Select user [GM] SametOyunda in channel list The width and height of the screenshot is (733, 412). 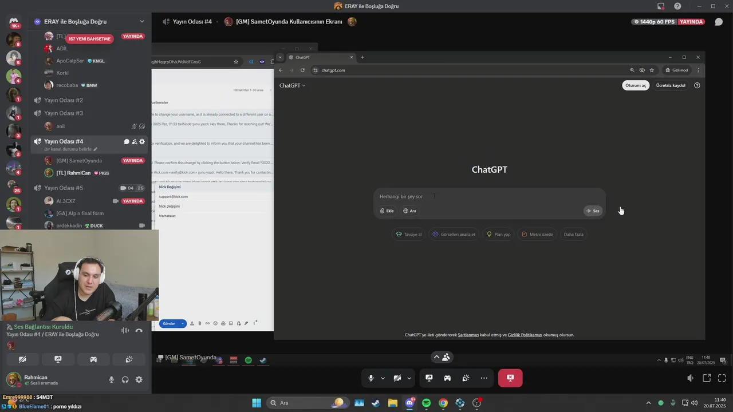(x=79, y=161)
